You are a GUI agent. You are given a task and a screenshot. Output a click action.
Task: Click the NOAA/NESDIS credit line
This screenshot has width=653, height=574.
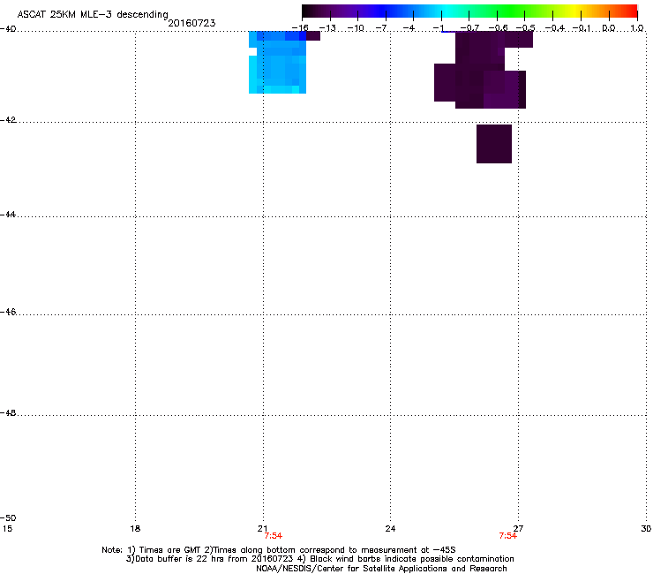pos(381,569)
